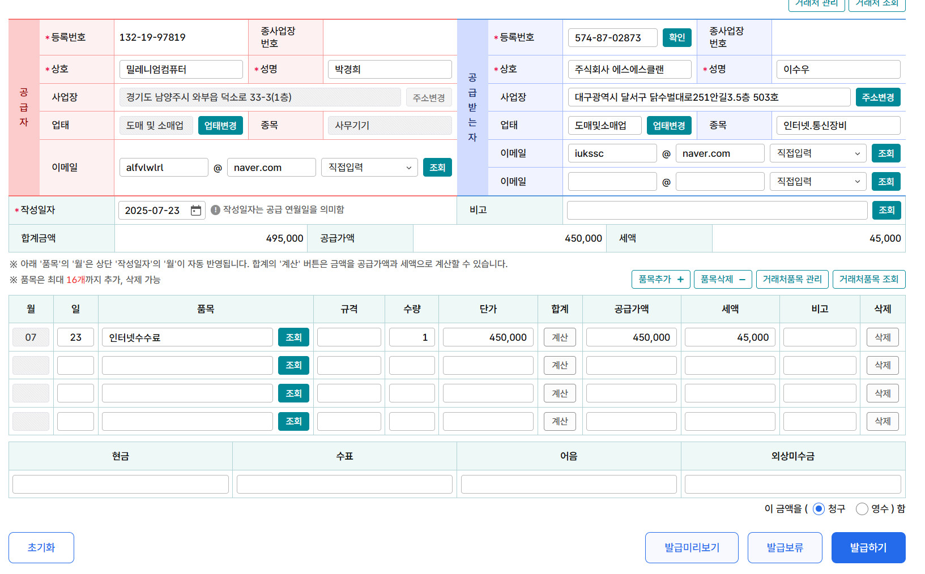Image resolution: width=925 pixels, height=574 pixels.
Task: Open 거래처품목 관리
Action: click(792, 280)
